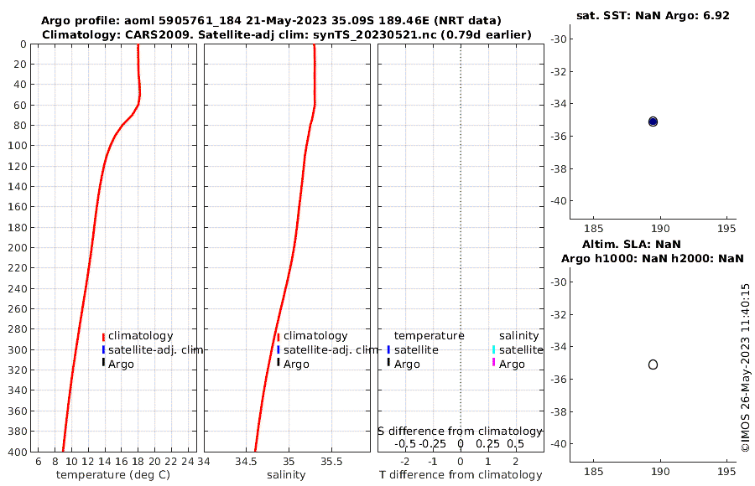The width and height of the screenshot is (755, 486).
Task: Click temperature axis tick label '12'
Action: point(88,462)
